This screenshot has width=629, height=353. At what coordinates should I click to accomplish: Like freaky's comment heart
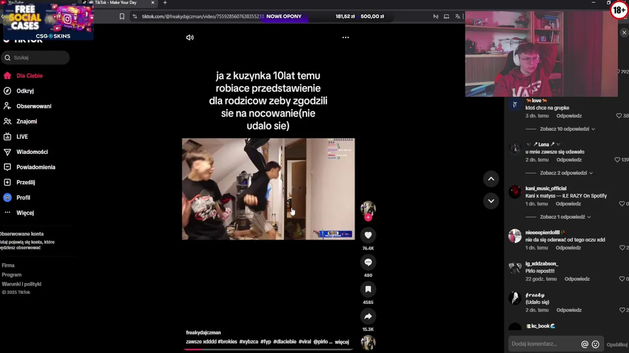click(622, 310)
